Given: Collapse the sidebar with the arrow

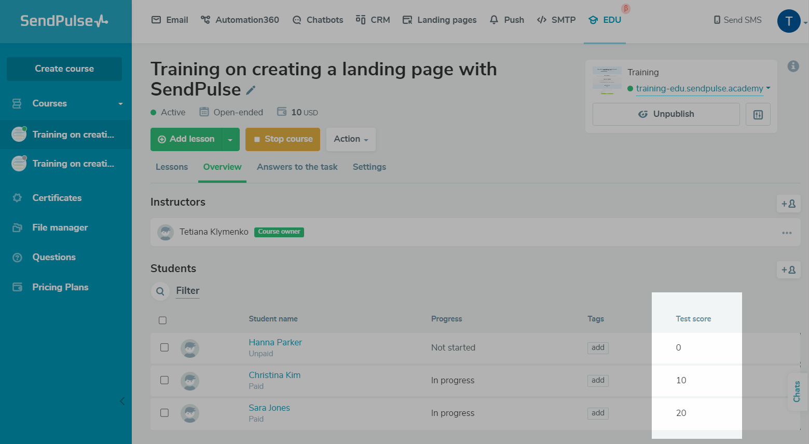Looking at the screenshot, I should [122, 401].
